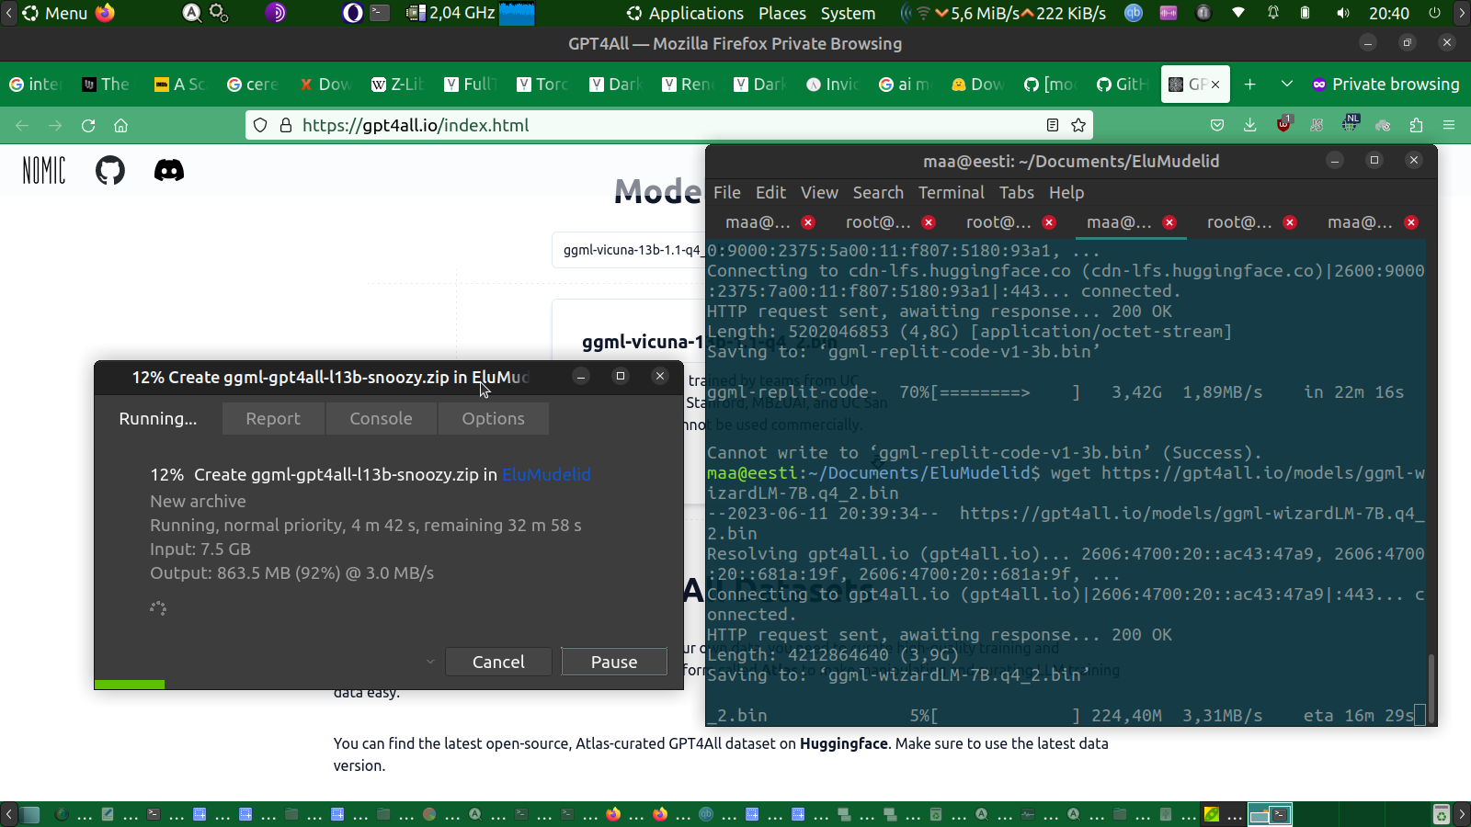Open the terminal Search menu
Screen dimensions: 1471x827
[x=878, y=192]
